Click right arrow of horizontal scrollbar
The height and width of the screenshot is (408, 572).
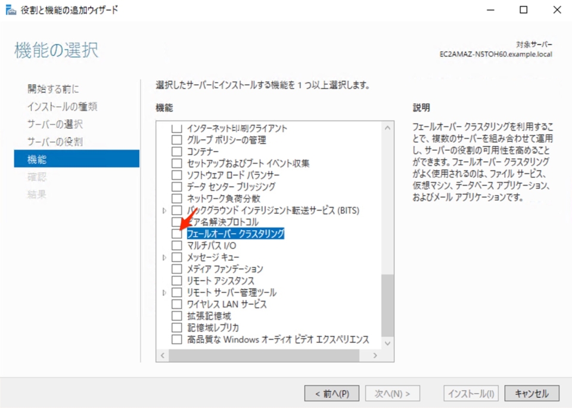(x=375, y=356)
